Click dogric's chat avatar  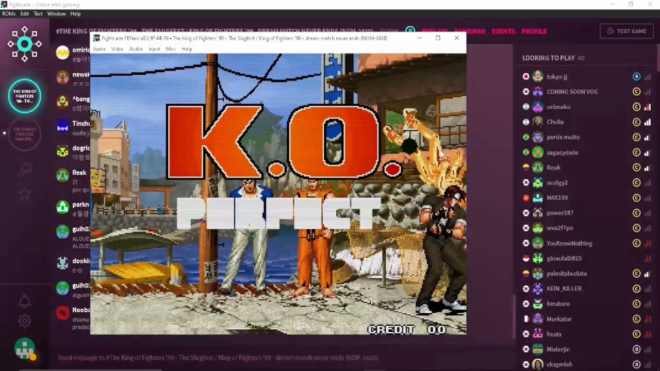point(62,151)
